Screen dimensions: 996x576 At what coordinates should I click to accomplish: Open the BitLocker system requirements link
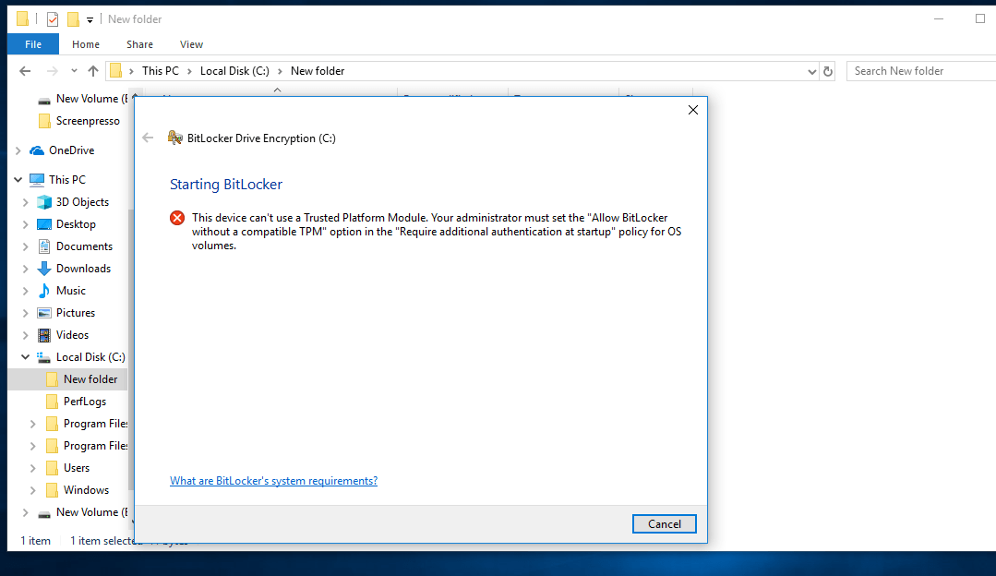pyautogui.click(x=273, y=480)
